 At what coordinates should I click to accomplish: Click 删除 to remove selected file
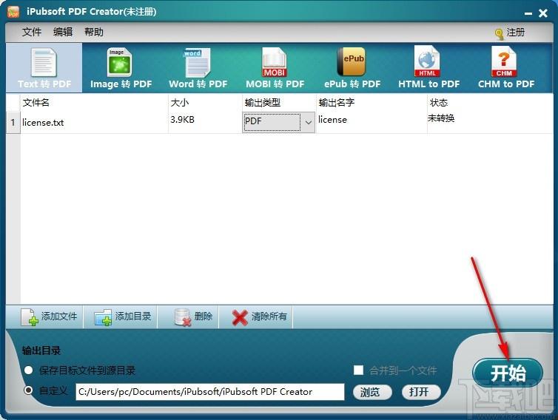(x=193, y=316)
